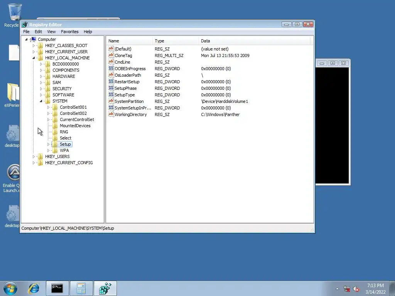Image resolution: width=395 pixels, height=296 pixels.
Task: Expand the BCD00000000 key arrow
Action: 41,64
